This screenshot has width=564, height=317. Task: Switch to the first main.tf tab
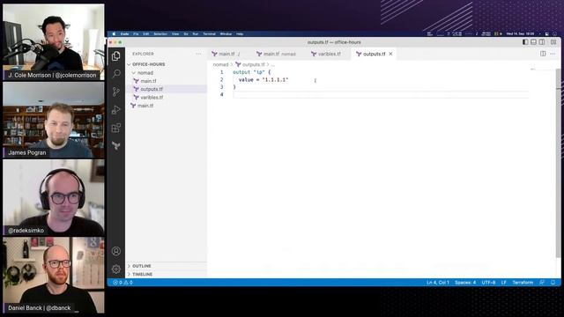(x=226, y=54)
